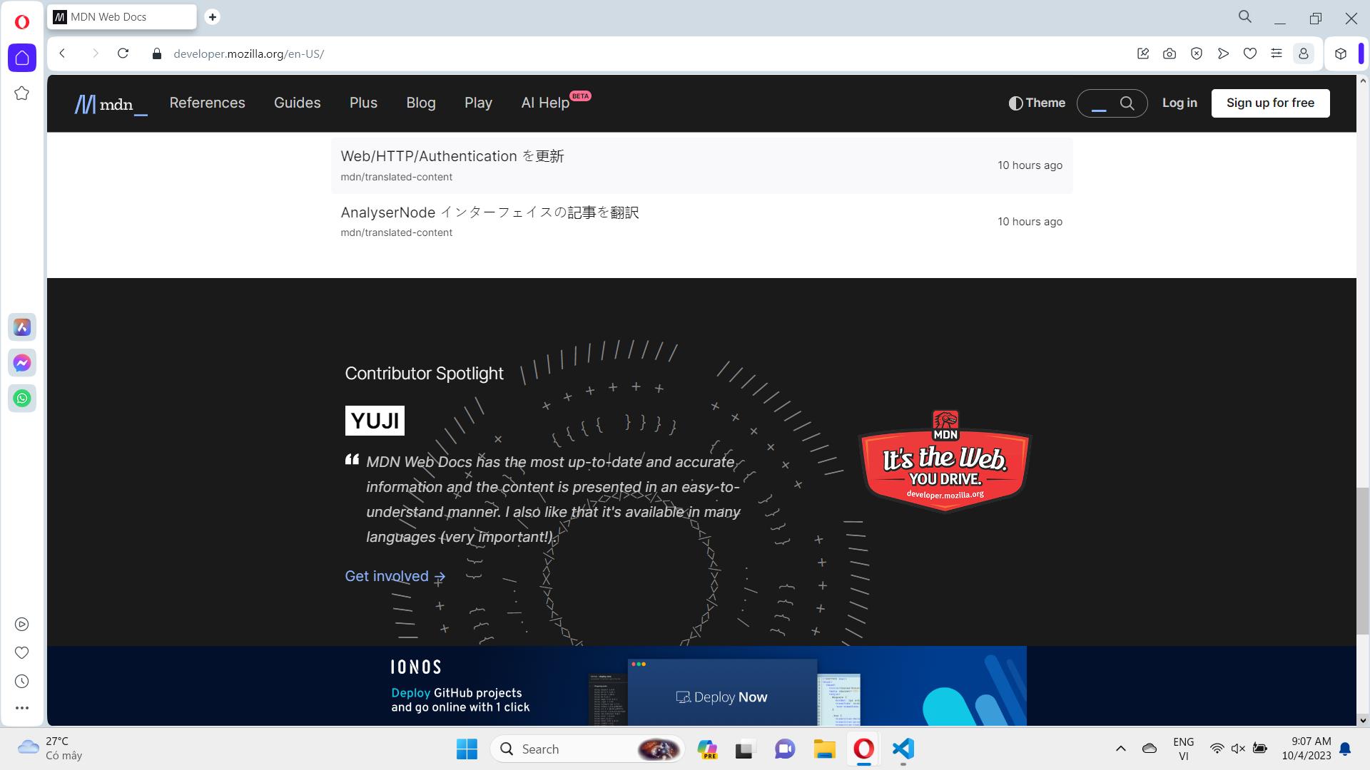Expand the Plus dropdown menu
The image size is (1370, 770).
point(363,103)
